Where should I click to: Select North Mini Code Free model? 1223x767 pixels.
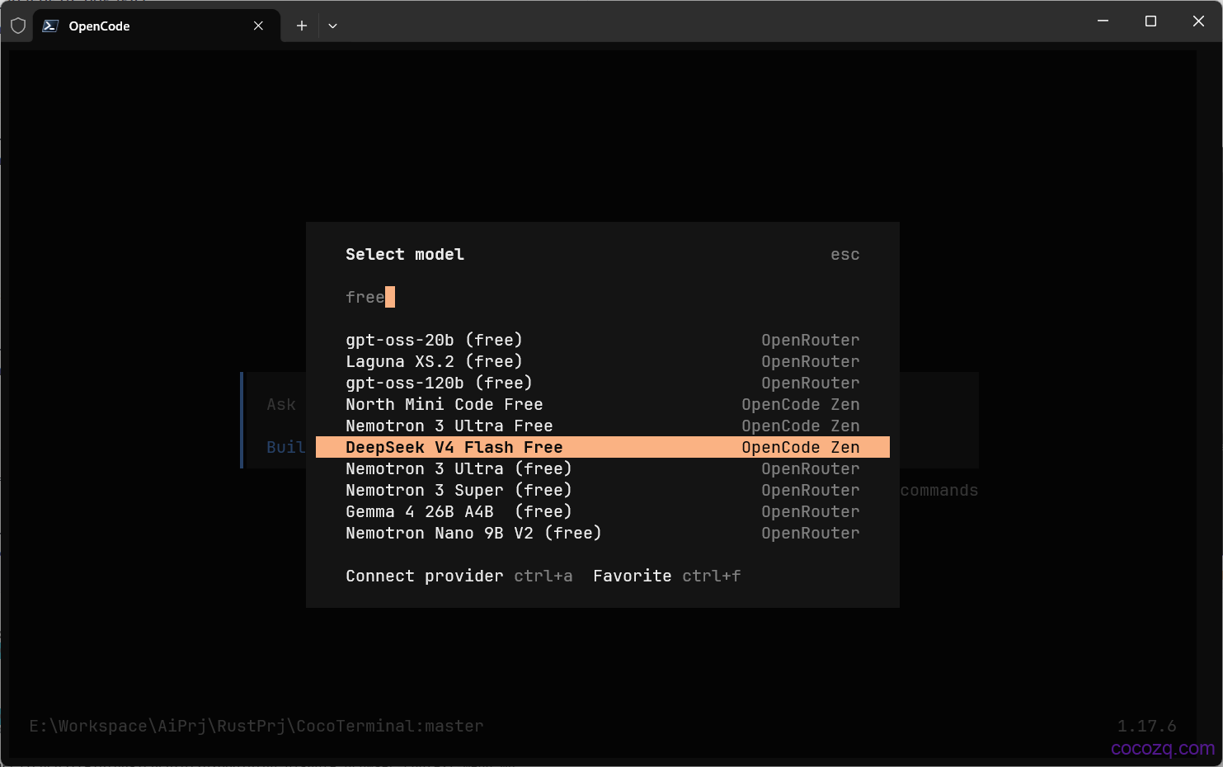pos(603,404)
